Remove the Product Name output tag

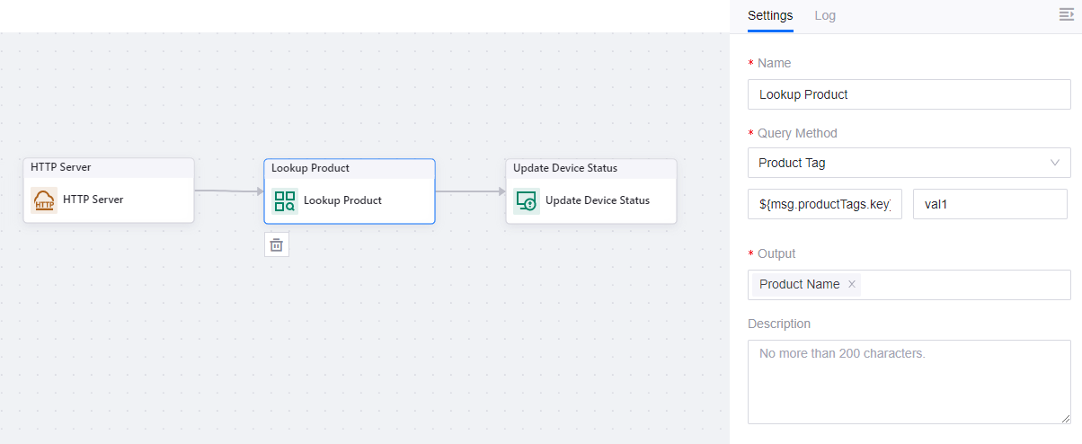852,284
